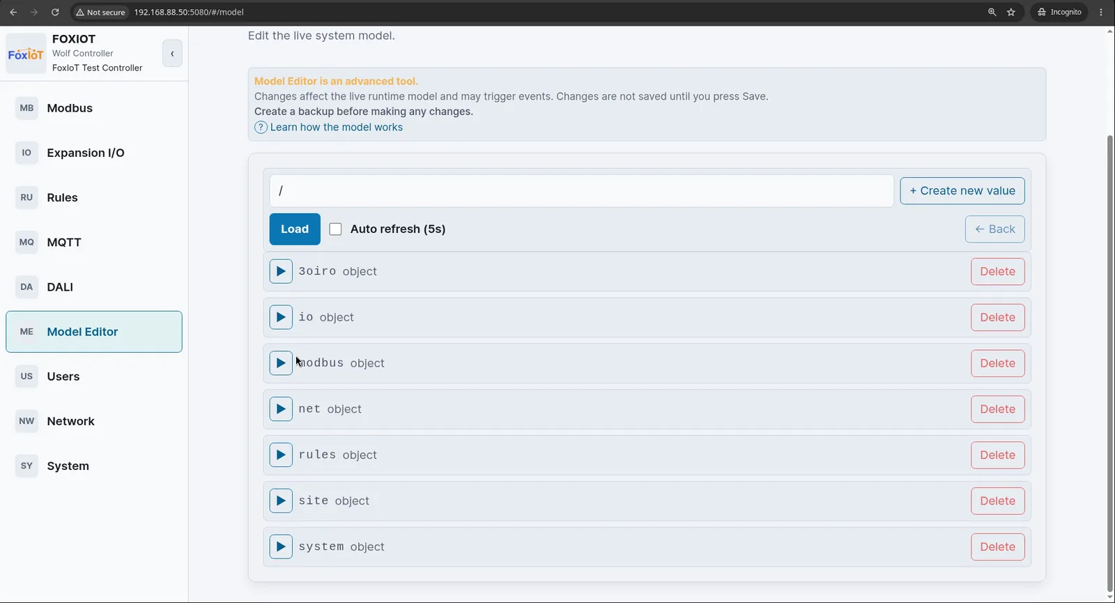1115x603 pixels.
Task: Delete the site object
Action: tap(998, 501)
